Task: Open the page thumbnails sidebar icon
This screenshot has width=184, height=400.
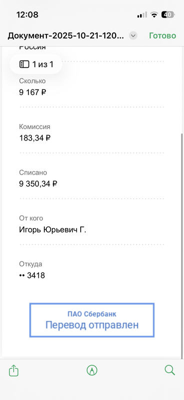Action: 24,64
